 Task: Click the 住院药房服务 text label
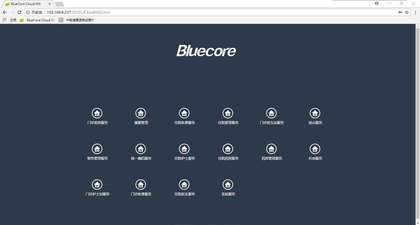click(228, 158)
